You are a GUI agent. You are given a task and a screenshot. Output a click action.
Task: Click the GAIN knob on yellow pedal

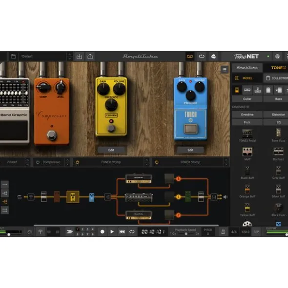click(x=103, y=89)
